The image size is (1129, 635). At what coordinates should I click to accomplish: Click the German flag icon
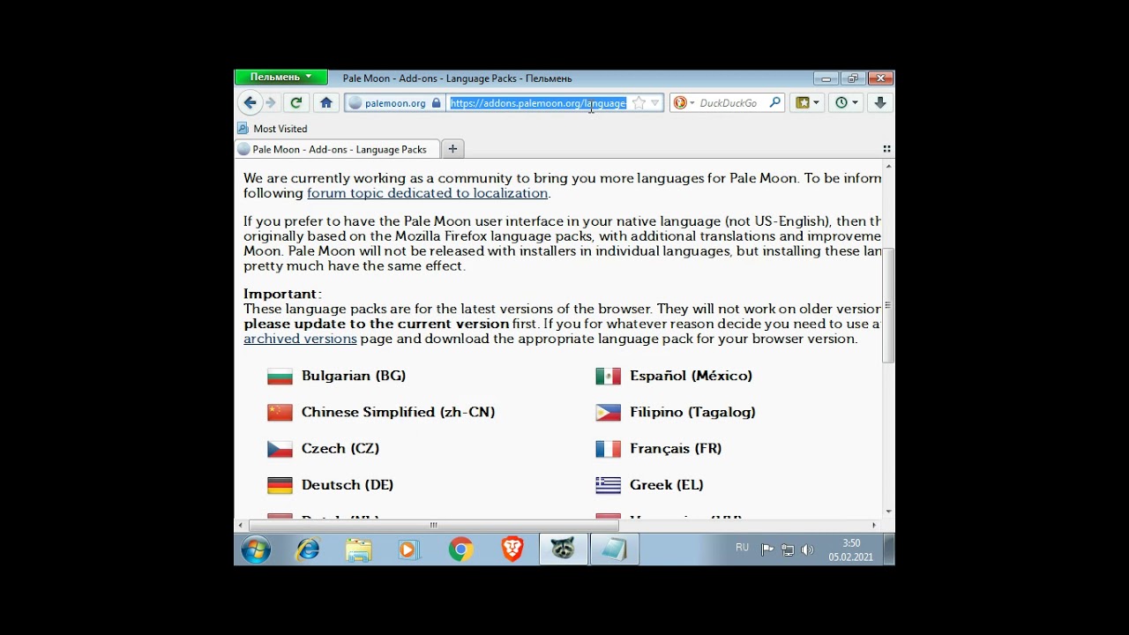(x=280, y=485)
